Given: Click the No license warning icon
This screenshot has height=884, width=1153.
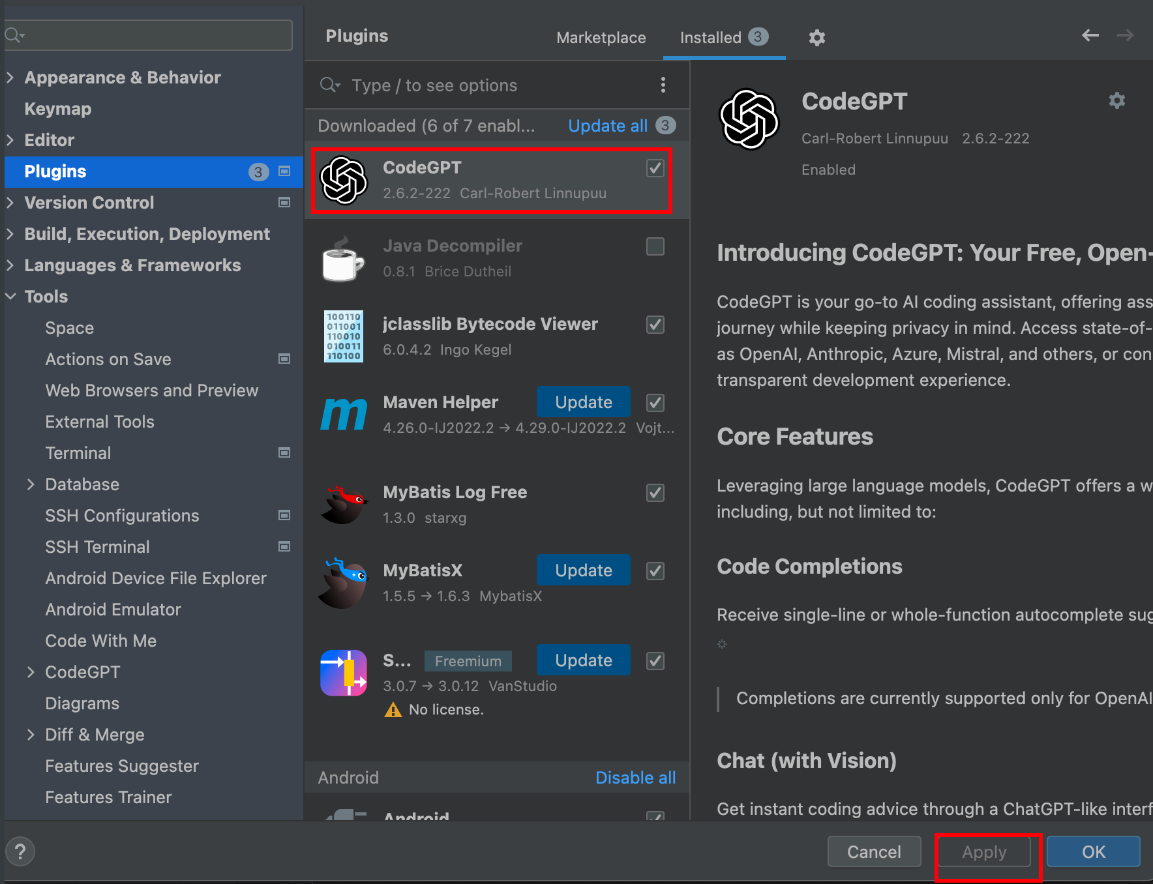Looking at the screenshot, I should click(x=393, y=709).
